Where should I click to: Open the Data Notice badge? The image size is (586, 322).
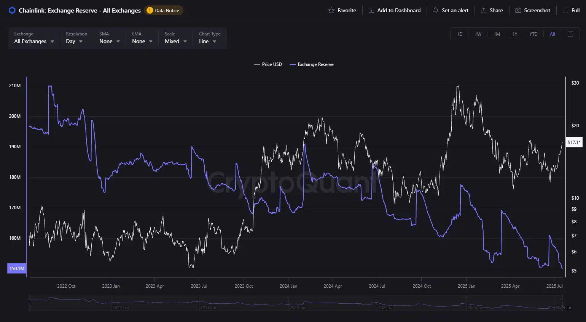pyautogui.click(x=164, y=10)
